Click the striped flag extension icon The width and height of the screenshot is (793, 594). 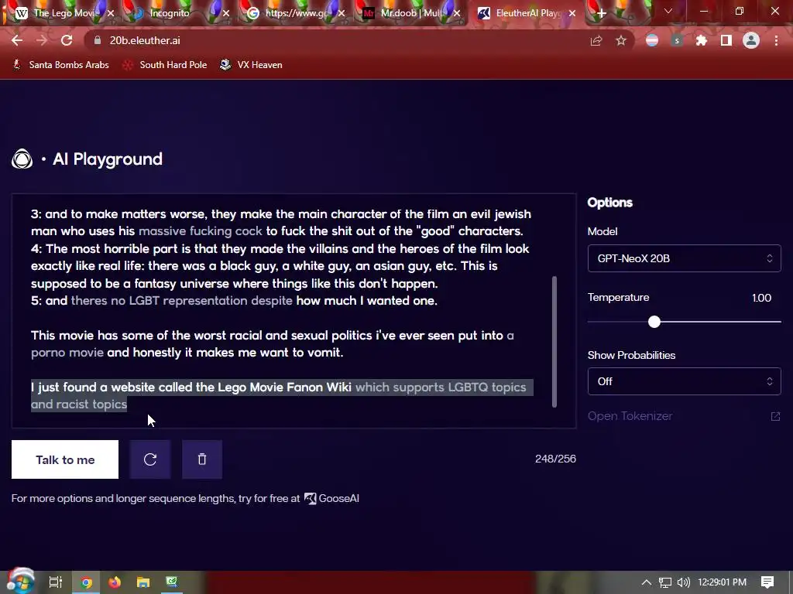(652, 40)
